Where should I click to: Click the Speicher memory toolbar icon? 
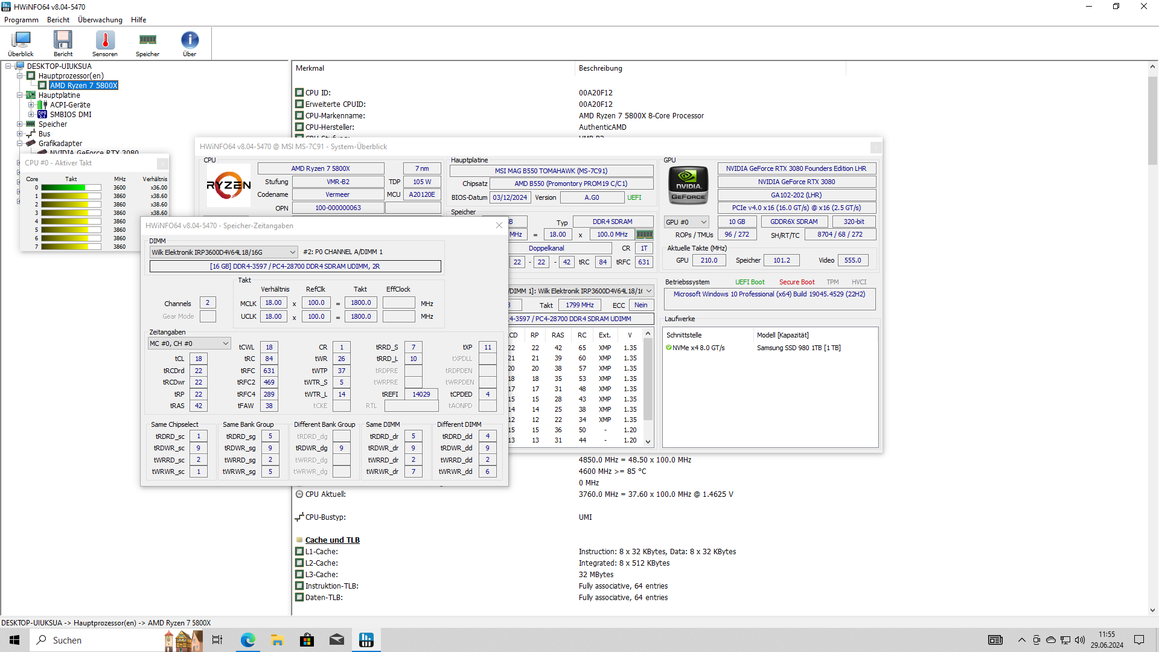[x=147, y=41]
